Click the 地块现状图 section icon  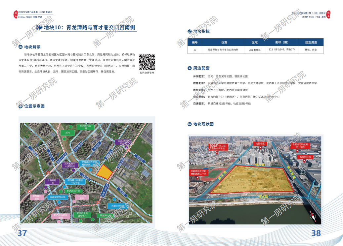(x=190, y=124)
